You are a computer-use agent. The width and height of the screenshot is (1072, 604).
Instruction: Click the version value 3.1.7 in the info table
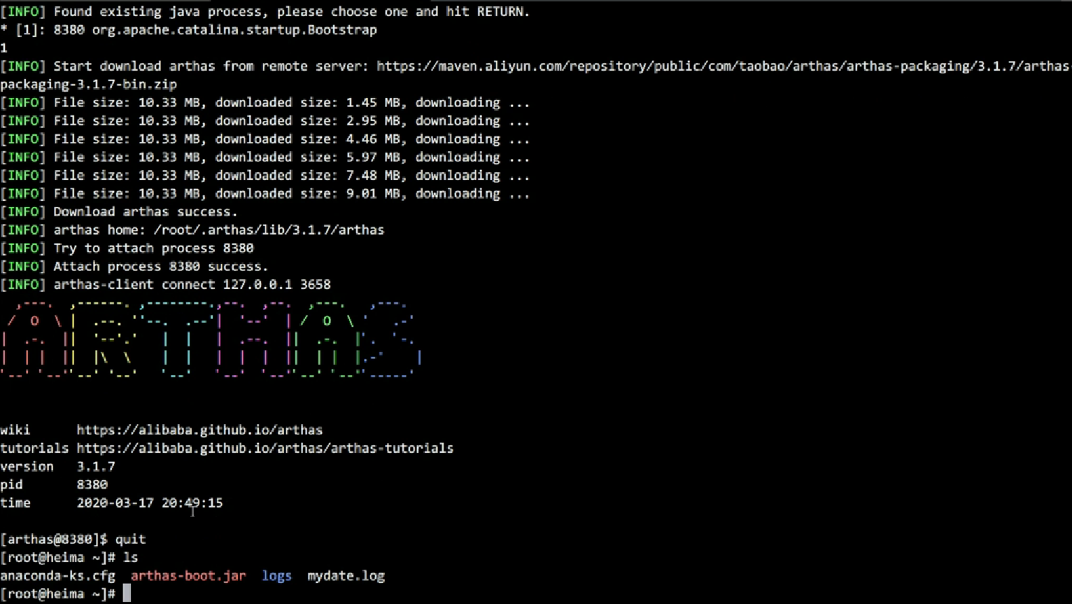[96, 466]
